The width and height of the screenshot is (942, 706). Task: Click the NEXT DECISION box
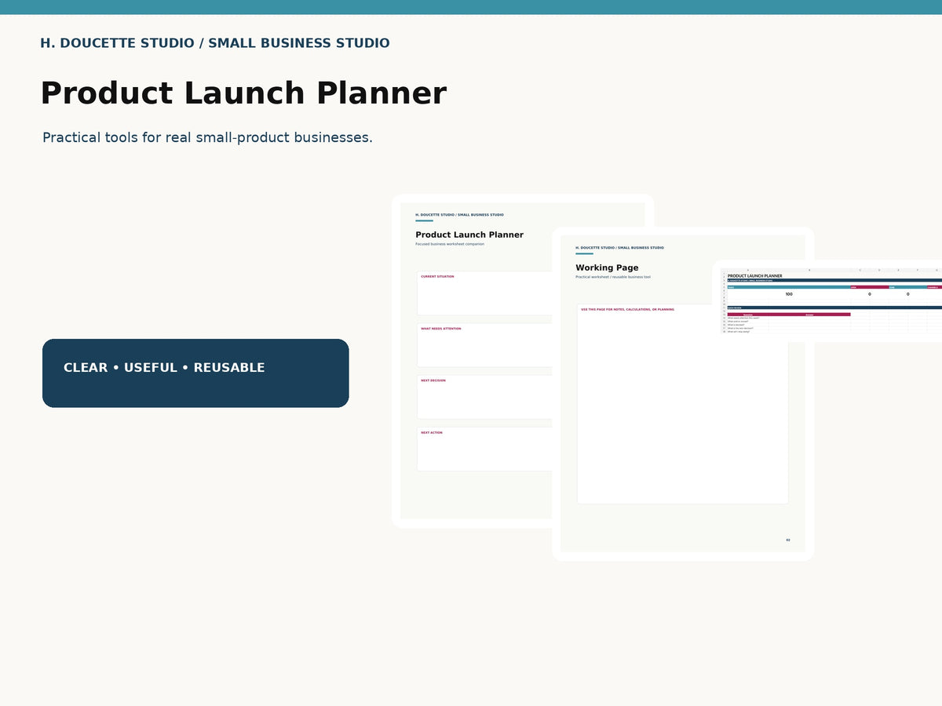484,397
